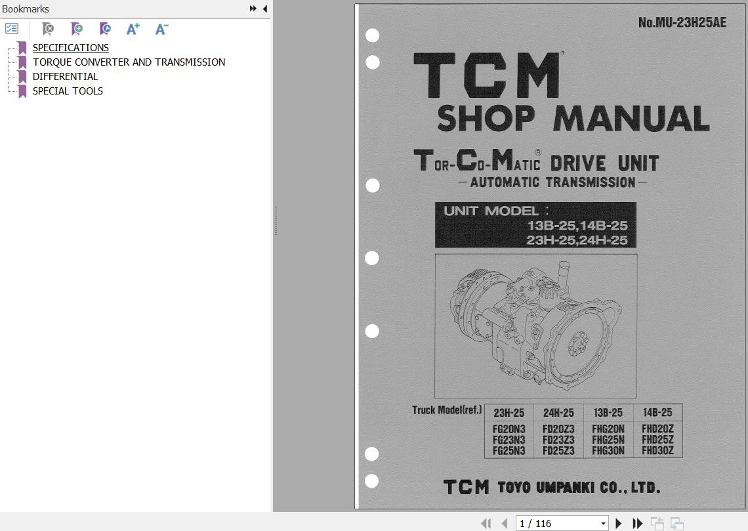Click the 'Bookmarks' panel title

(26, 9)
